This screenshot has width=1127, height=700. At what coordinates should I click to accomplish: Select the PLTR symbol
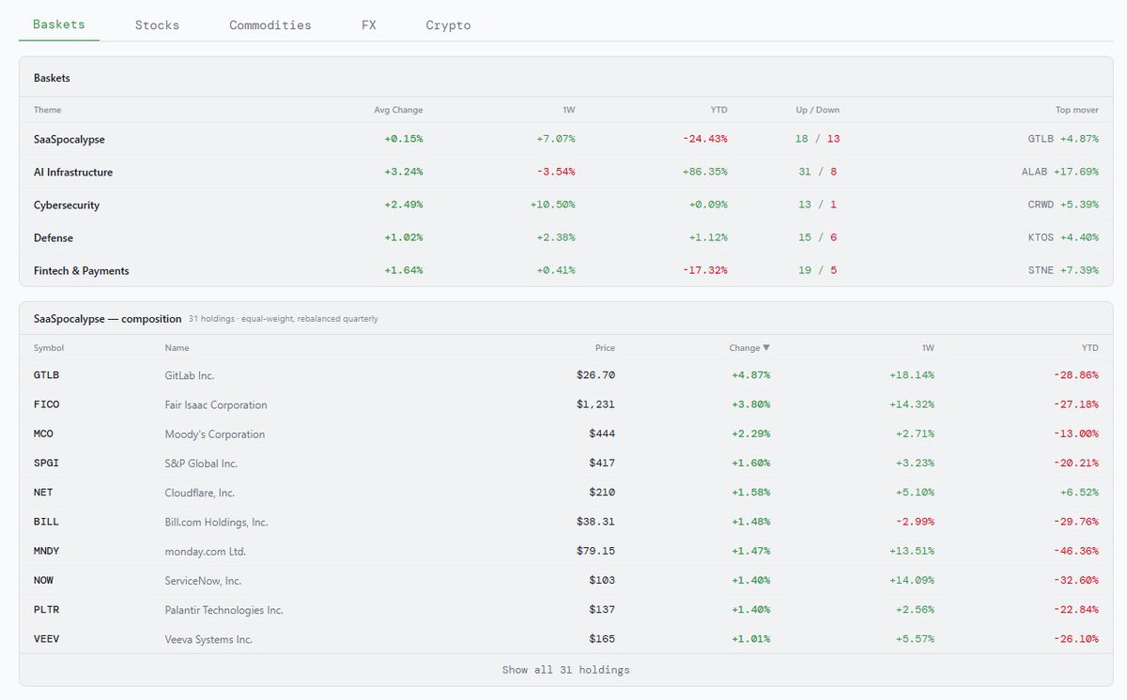(x=47, y=610)
